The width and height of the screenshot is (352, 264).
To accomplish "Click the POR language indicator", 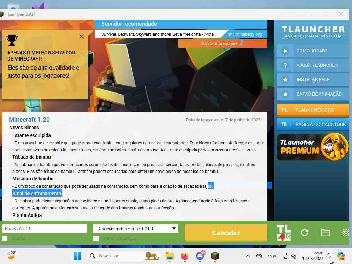I will click(272, 256).
